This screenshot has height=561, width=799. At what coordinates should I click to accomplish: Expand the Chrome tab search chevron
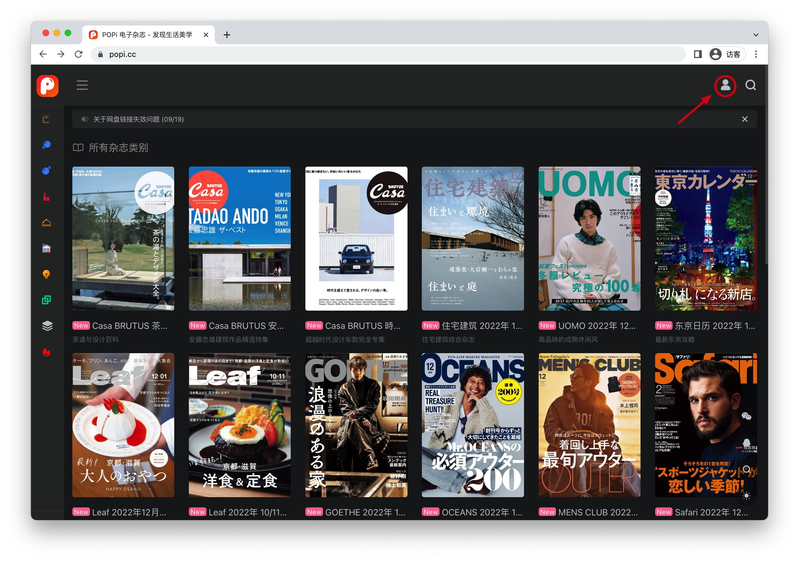pyautogui.click(x=755, y=35)
